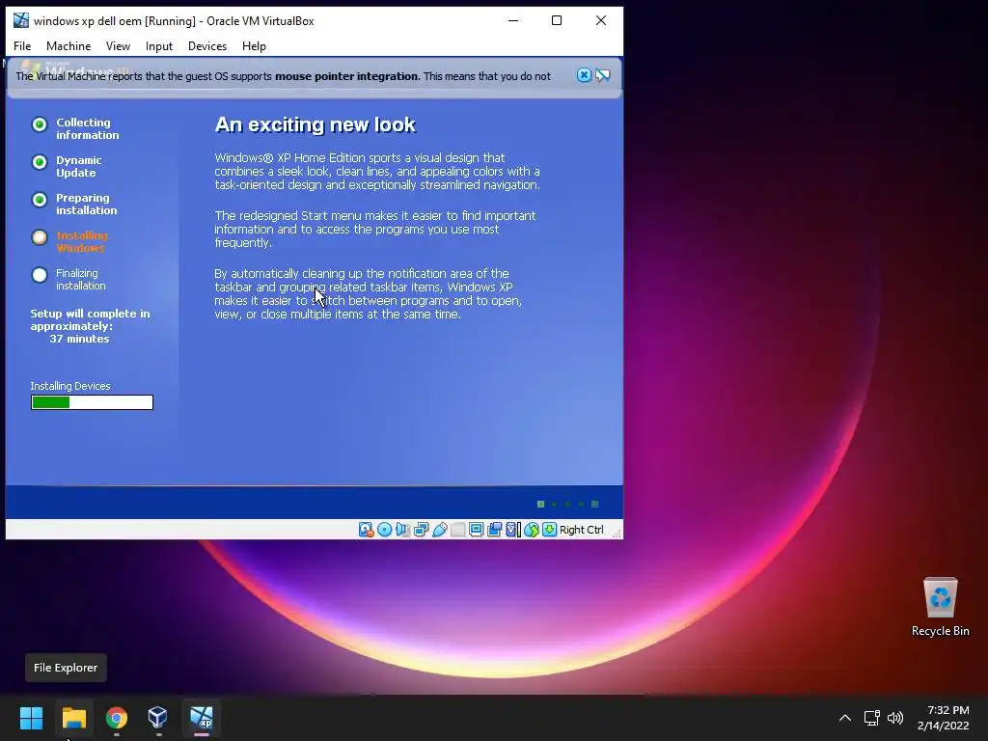Click the Installing Windows step bullet
This screenshot has width=988, height=741.
click(40, 237)
